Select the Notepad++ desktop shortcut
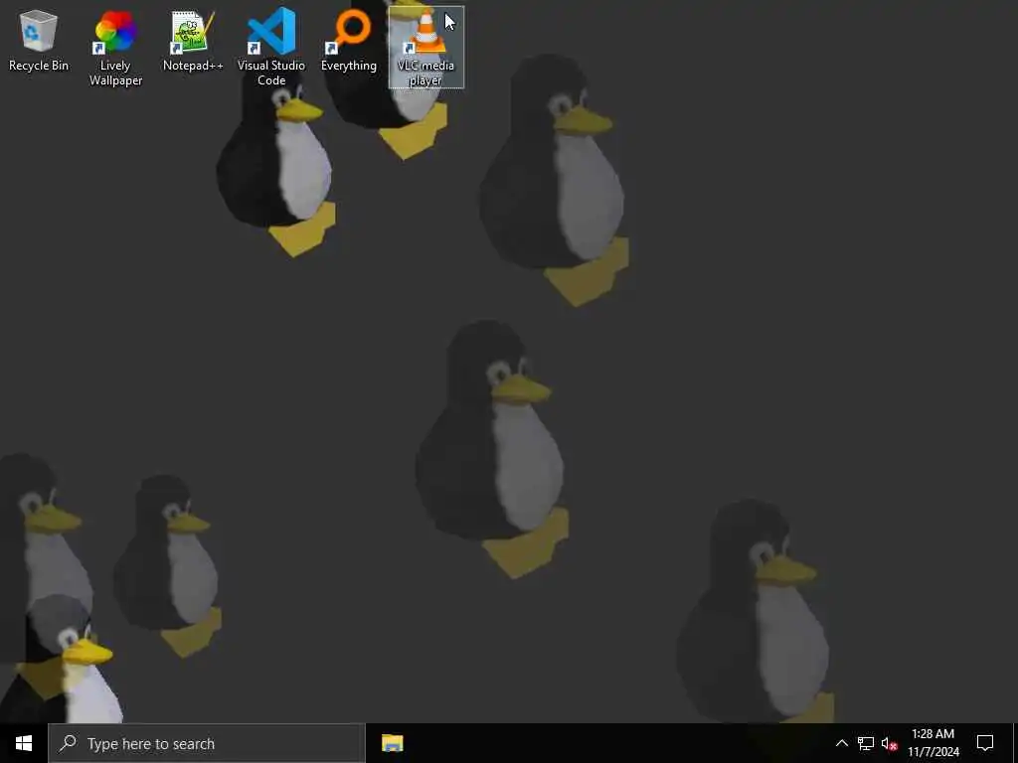 [193, 42]
